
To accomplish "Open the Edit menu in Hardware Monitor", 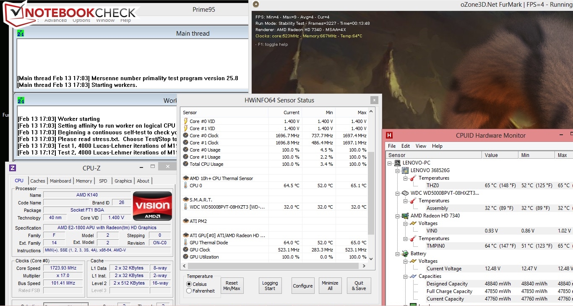I will (x=406, y=146).
